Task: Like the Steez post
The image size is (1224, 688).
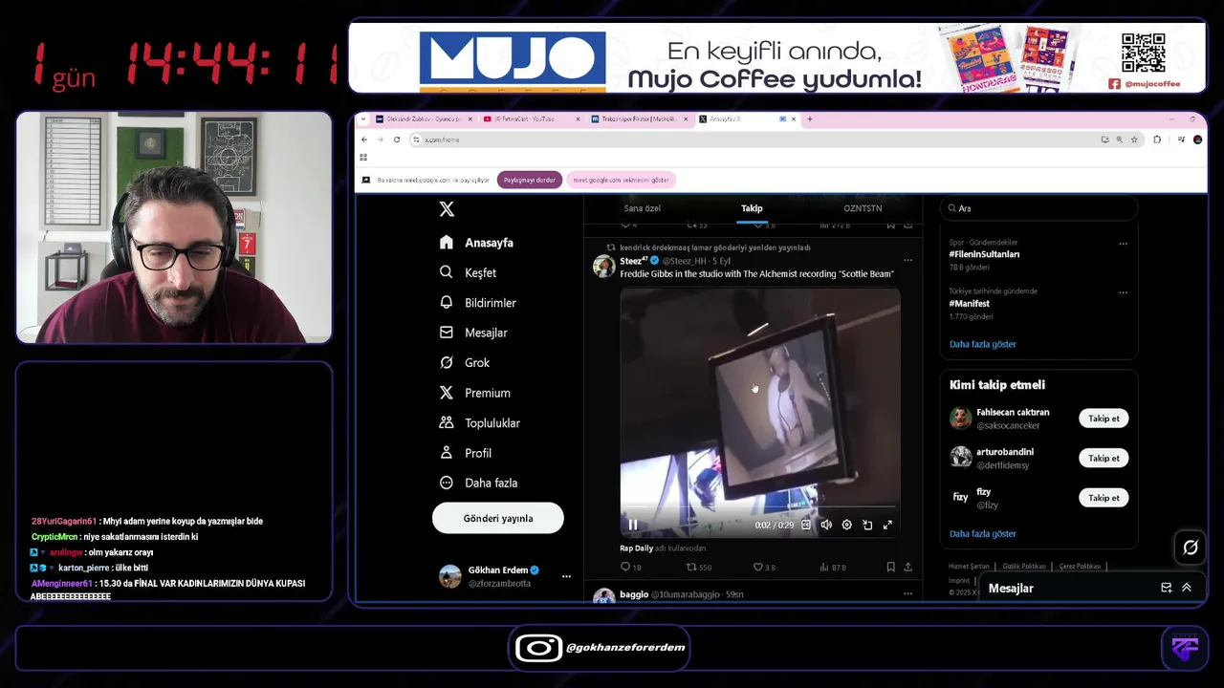Action: (x=764, y=567)
